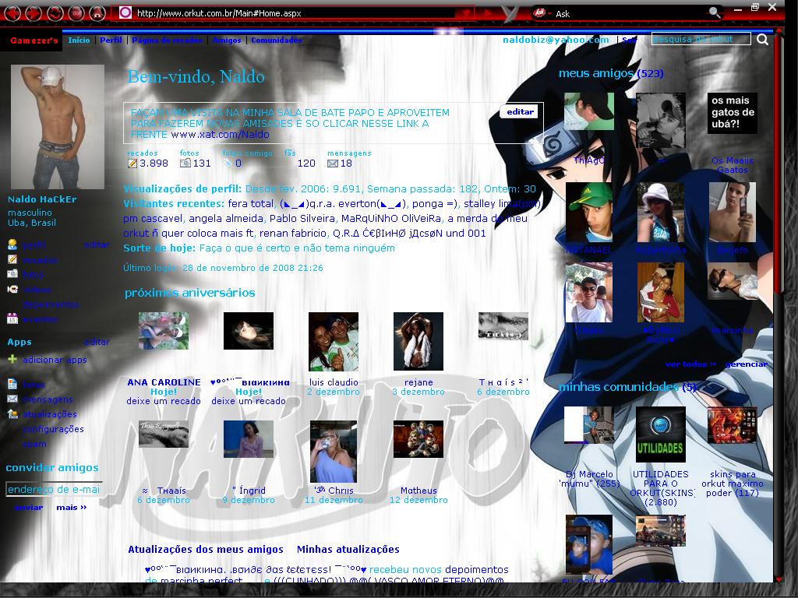This screenshot has height=598, width=798.
Task: Open the Página de recados tab
Action: pos(167,40)
